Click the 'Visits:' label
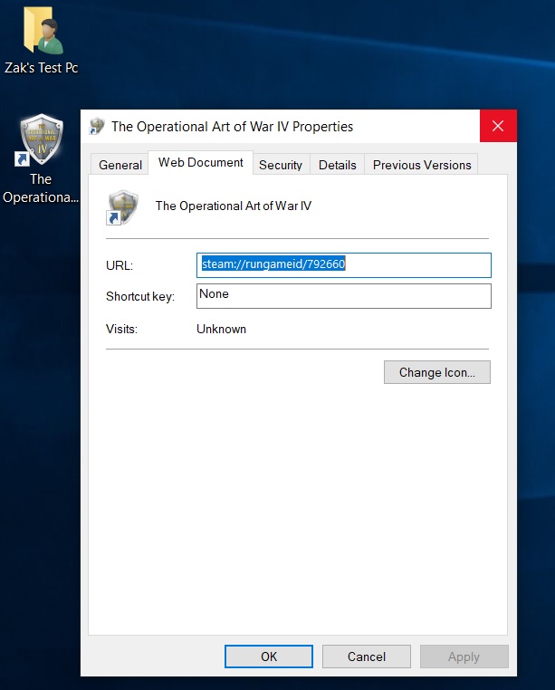Image resolution: width=555 pixels, height=690 pixels. (x=122, y=330)
